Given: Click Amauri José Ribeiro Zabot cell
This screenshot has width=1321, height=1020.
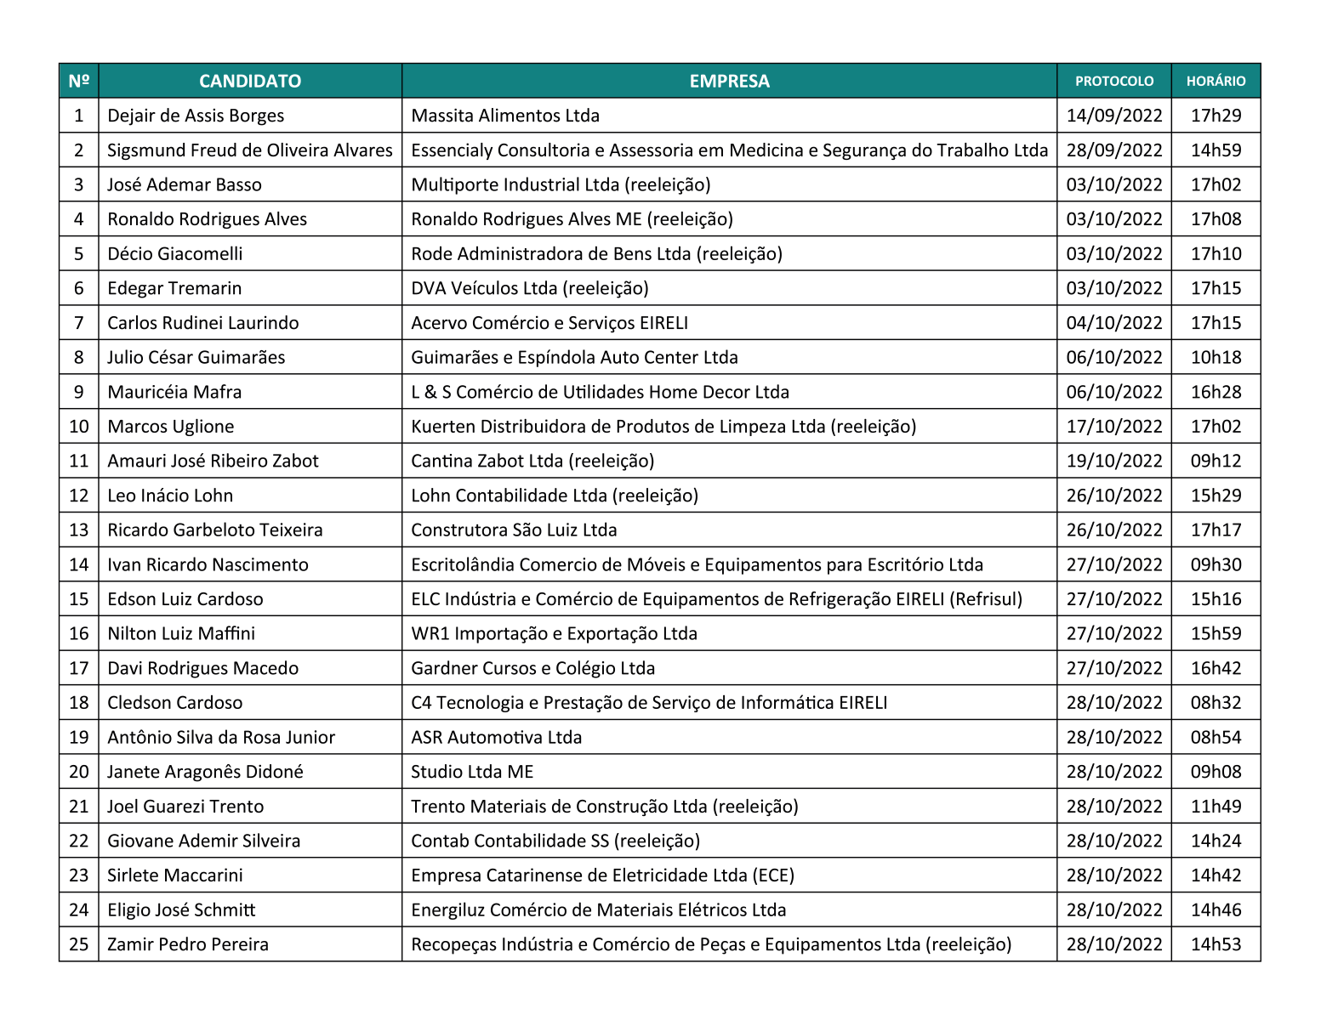Looking at the screenshot, I should click(x=250, y=461).
